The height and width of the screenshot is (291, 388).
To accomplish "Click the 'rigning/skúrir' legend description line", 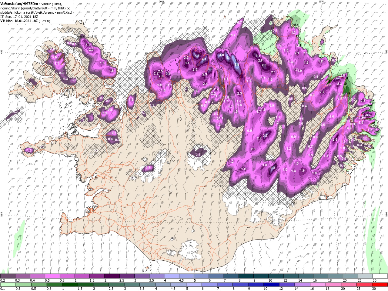I will (x=35, y=8).
